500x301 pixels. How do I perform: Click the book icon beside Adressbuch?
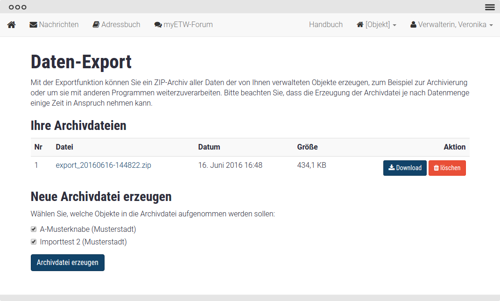[96, 25]
